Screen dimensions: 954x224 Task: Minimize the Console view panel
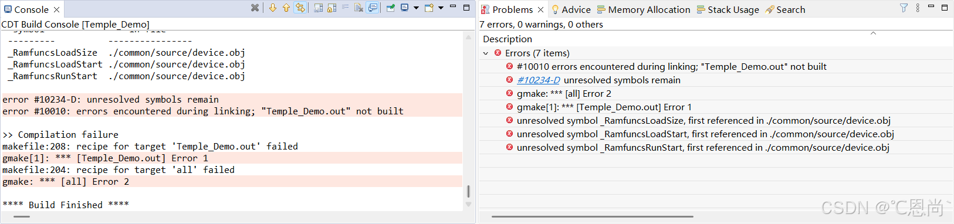pos(453,6)
